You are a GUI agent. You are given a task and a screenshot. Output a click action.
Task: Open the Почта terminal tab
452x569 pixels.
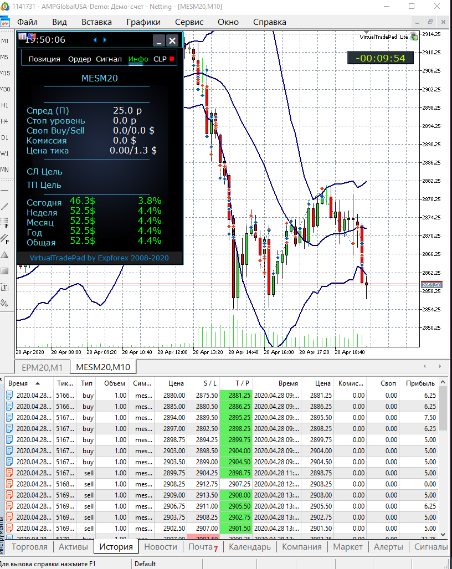pos(203,546)
